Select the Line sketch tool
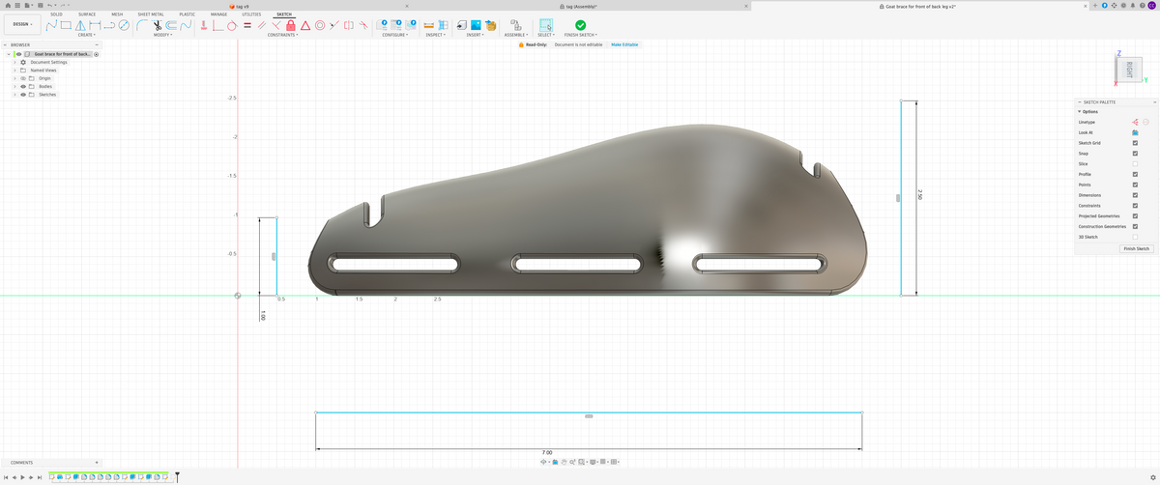This screenshot has width=1160, height=485. (x=51, y=25)
